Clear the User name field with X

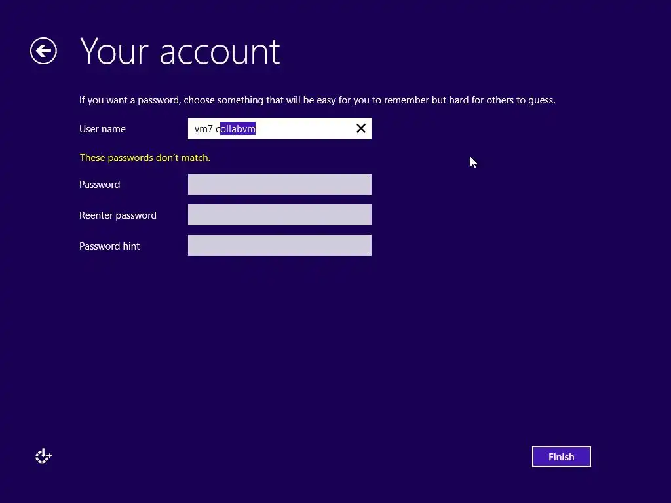coord(361,128)
